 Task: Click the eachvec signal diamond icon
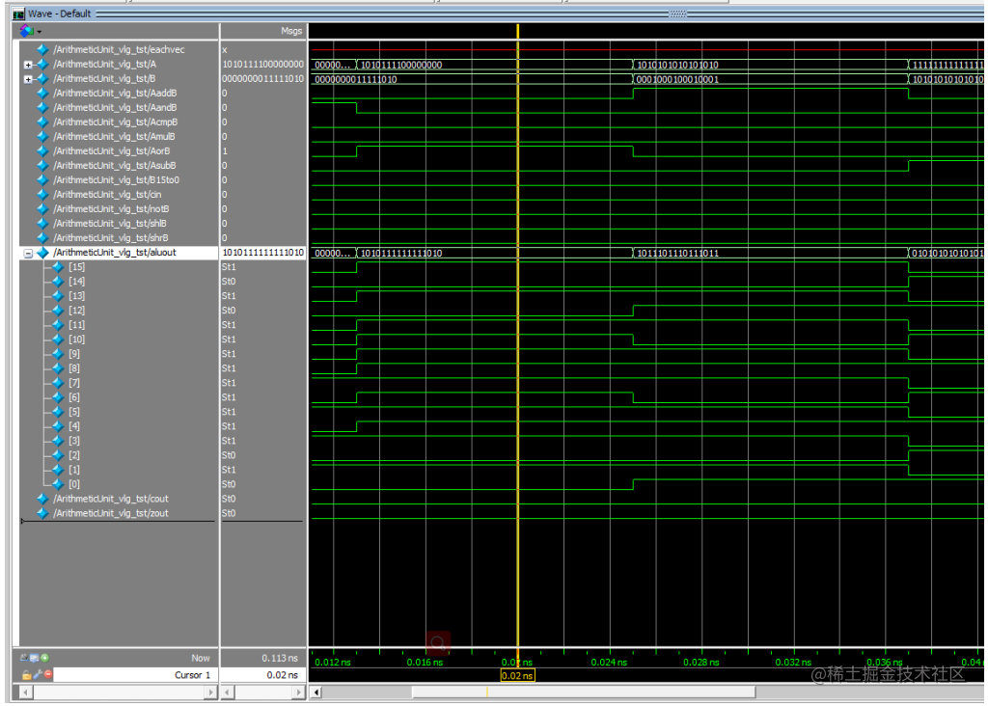click(42, 49)
